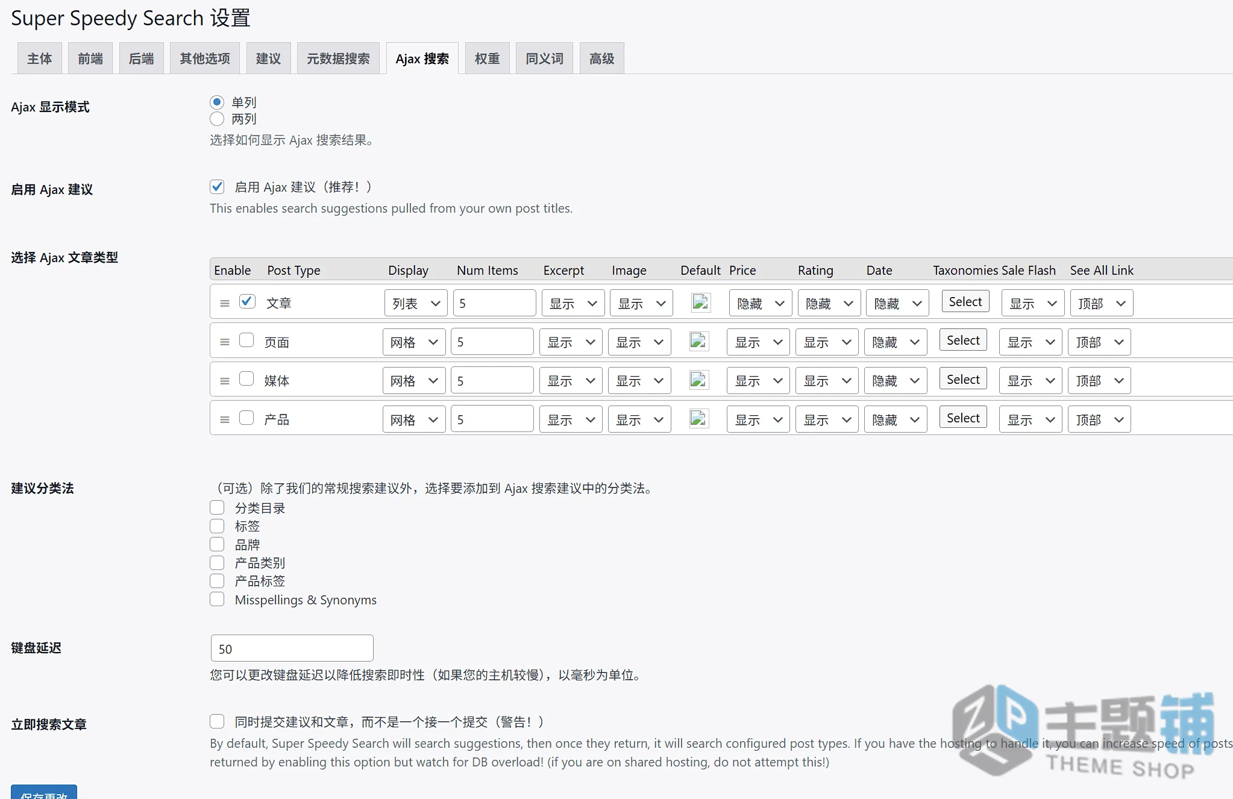Image resolution: width=1233 pixels, height=799 pixels.
Task: Grab the drag handle for 文章 row
Action: (225, 303)
